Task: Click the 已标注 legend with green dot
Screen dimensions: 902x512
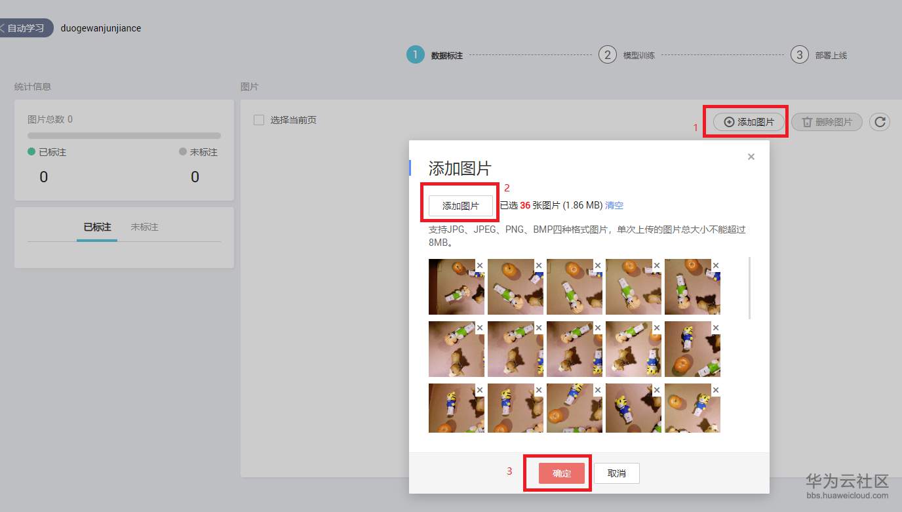Action: click(x=47, y=152)
